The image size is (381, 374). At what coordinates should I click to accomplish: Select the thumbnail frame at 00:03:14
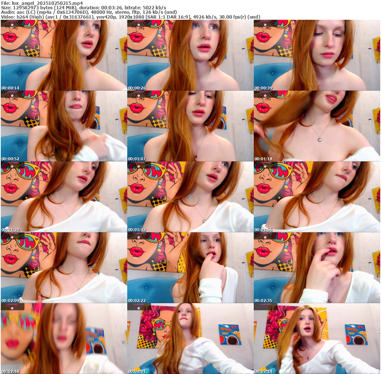(317, 339)
